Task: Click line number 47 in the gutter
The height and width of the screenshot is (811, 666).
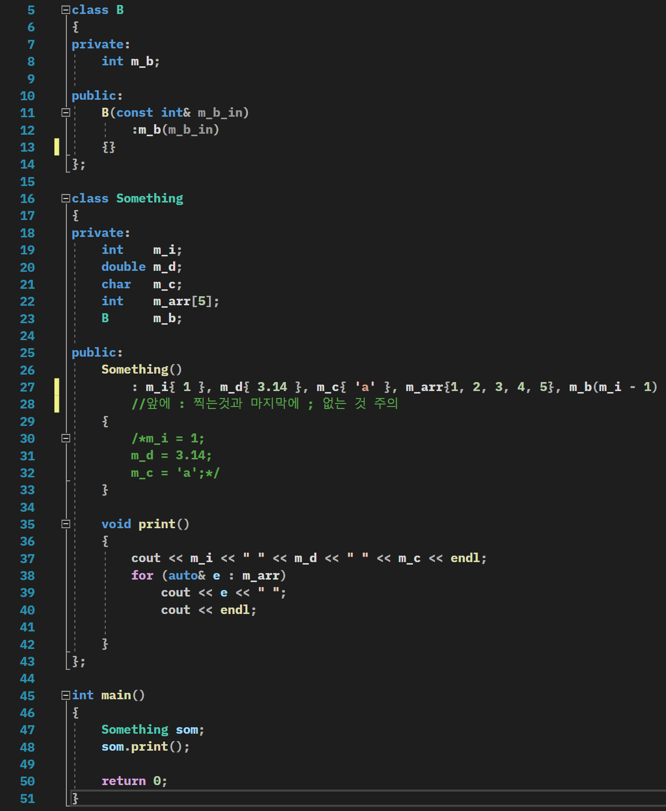Action: (x=27, y=730)
